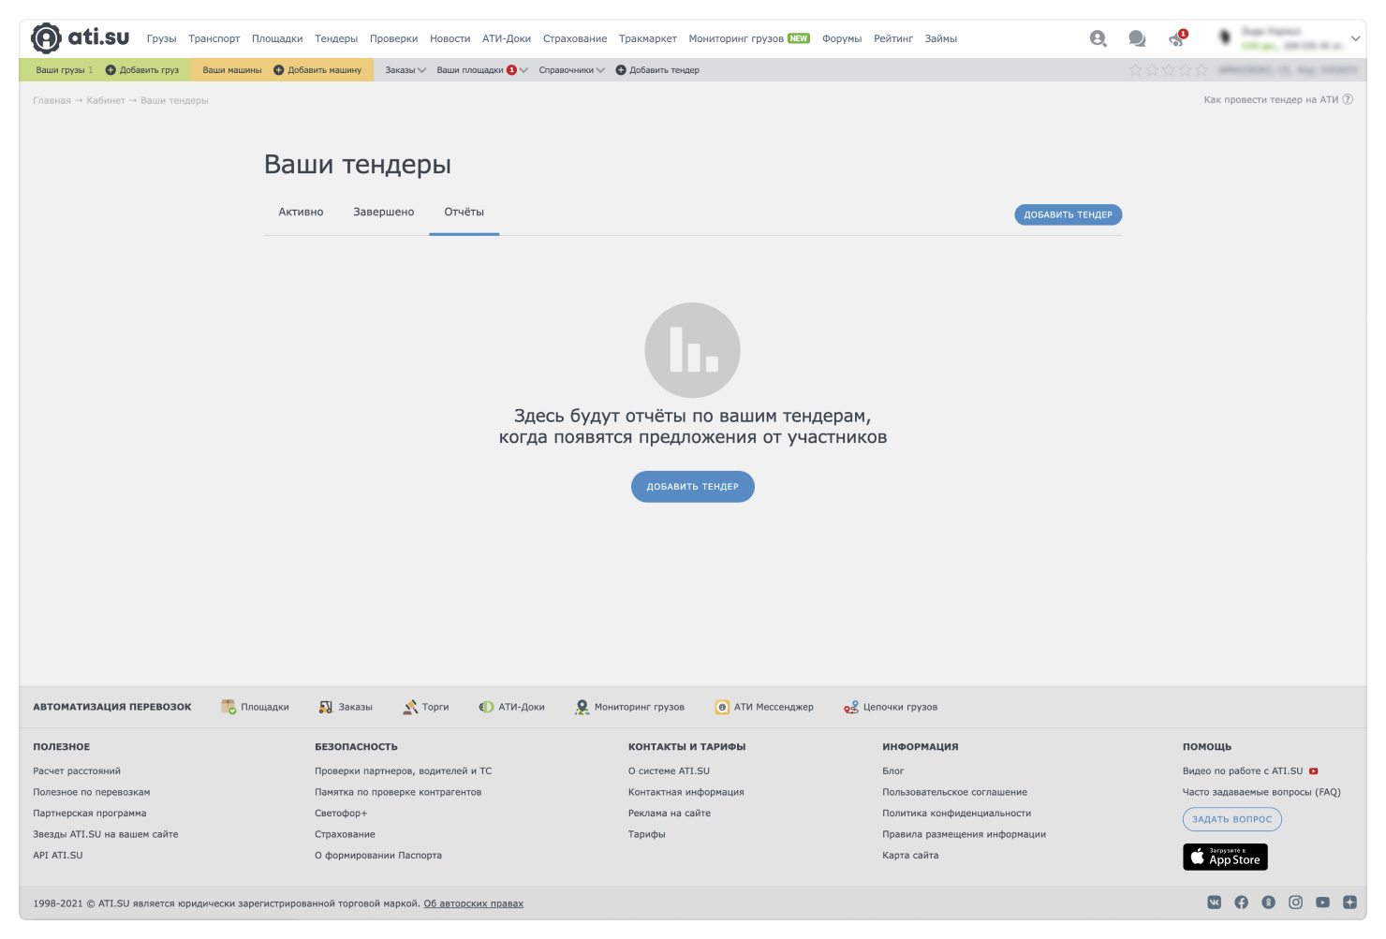
Task: Open the Instagram icon in footer
Action: point(1295,902)
